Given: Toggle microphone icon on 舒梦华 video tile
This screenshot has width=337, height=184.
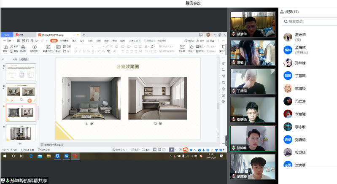Looking at the screenshot, I should (x=234, y=33).
